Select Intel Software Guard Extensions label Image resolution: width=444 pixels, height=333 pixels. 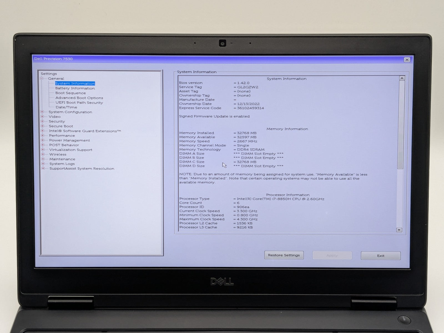point(85,131)
